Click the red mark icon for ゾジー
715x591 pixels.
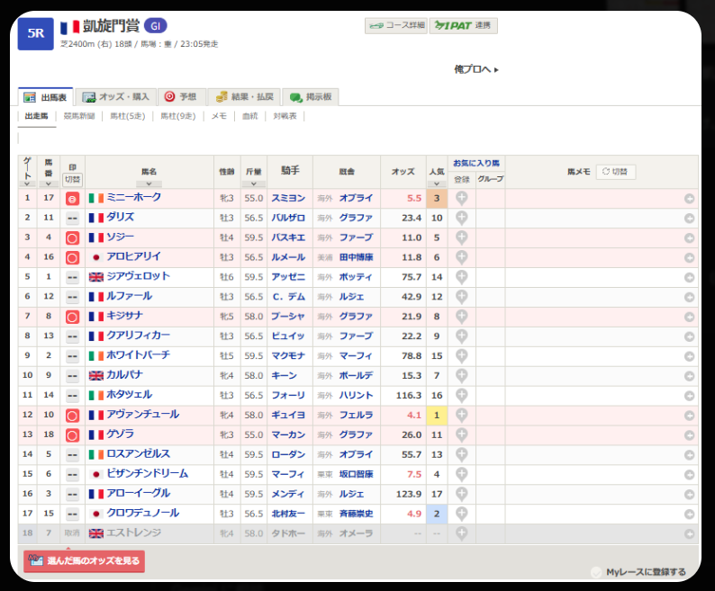tap(72, 237)
